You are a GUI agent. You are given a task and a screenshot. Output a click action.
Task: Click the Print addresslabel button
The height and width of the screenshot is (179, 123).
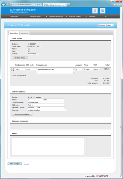22,114
